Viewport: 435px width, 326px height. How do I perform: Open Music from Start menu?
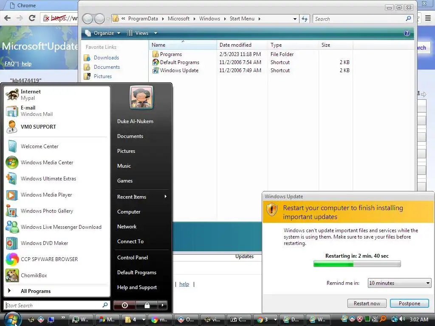point(124,166)
